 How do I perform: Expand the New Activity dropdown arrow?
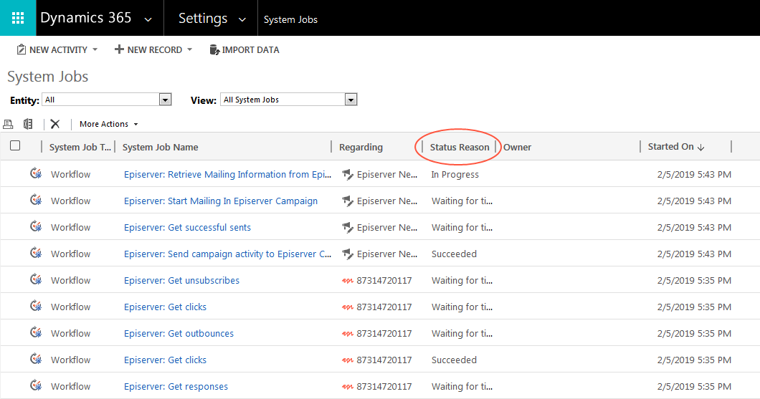click(x=95, y=49)
